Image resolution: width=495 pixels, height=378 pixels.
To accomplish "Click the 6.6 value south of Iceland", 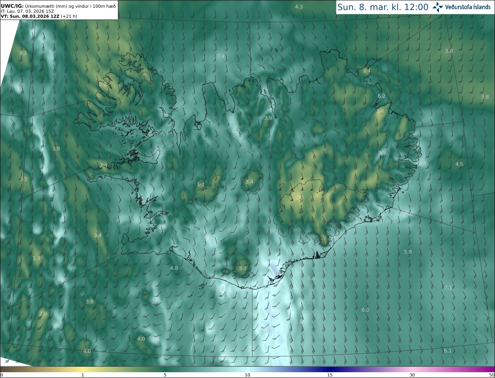I will click(x=311, y=279).
